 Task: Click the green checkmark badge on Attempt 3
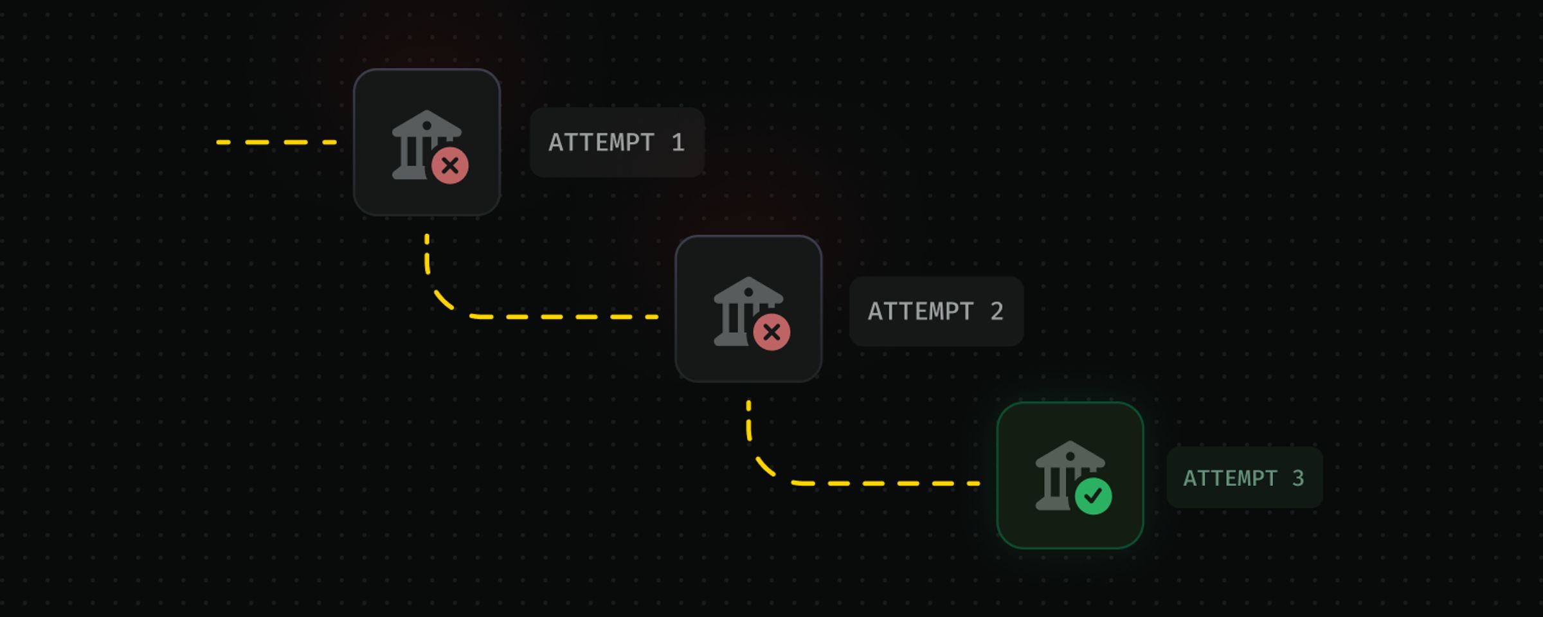pos(1093,496)
